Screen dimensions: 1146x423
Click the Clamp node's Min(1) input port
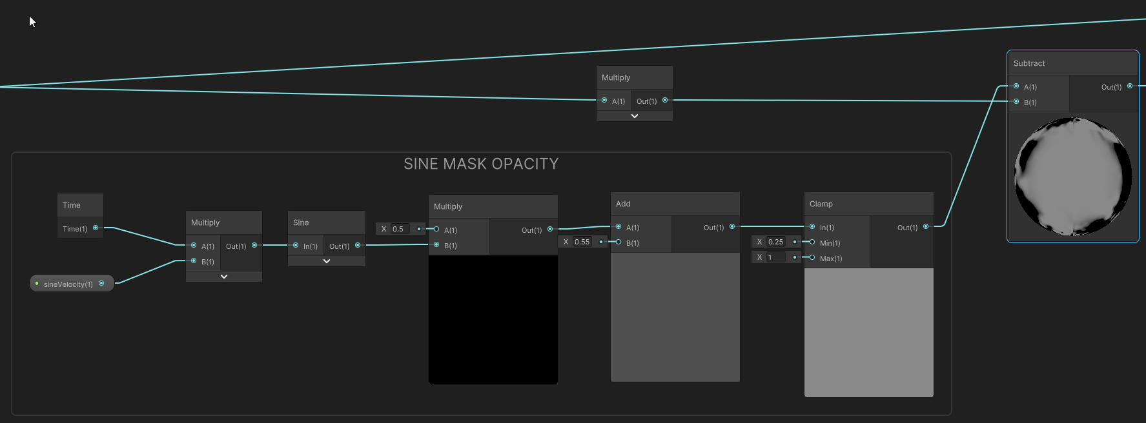(x=812, y=242)
